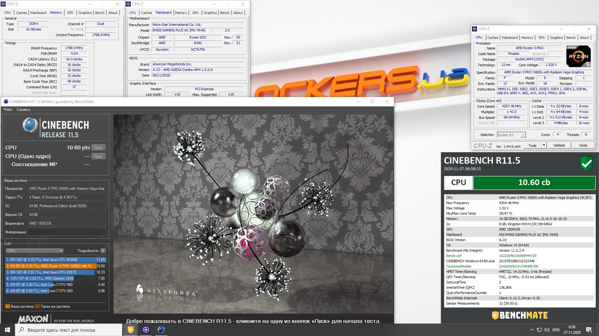Open Graphics tab in middle CPU-Z window
The image size is (599, 336).
[210, 13]
